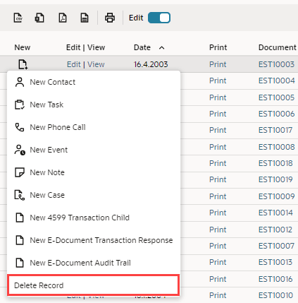
Task: Open document EST10013
Action: 275,262
